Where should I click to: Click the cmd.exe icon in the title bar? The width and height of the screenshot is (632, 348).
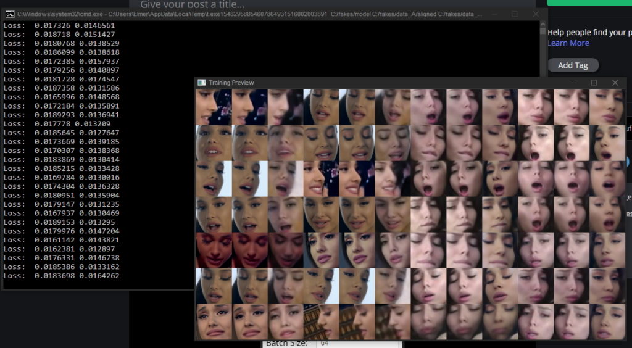pyautogui.click(x=10, y=14)
